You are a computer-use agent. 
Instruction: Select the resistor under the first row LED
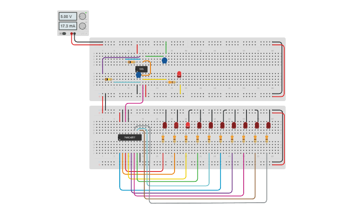coord(163,139)
